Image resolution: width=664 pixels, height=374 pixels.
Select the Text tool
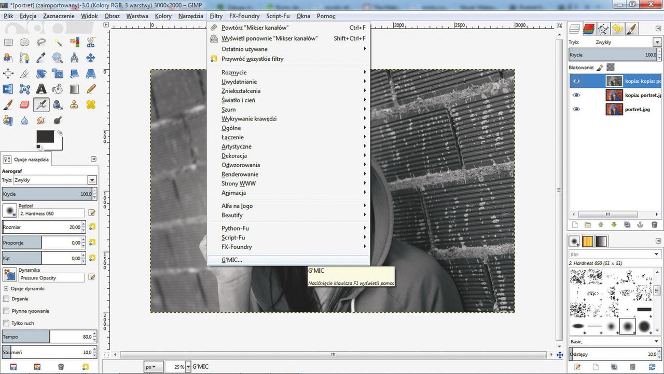click(x=41, y=89)
